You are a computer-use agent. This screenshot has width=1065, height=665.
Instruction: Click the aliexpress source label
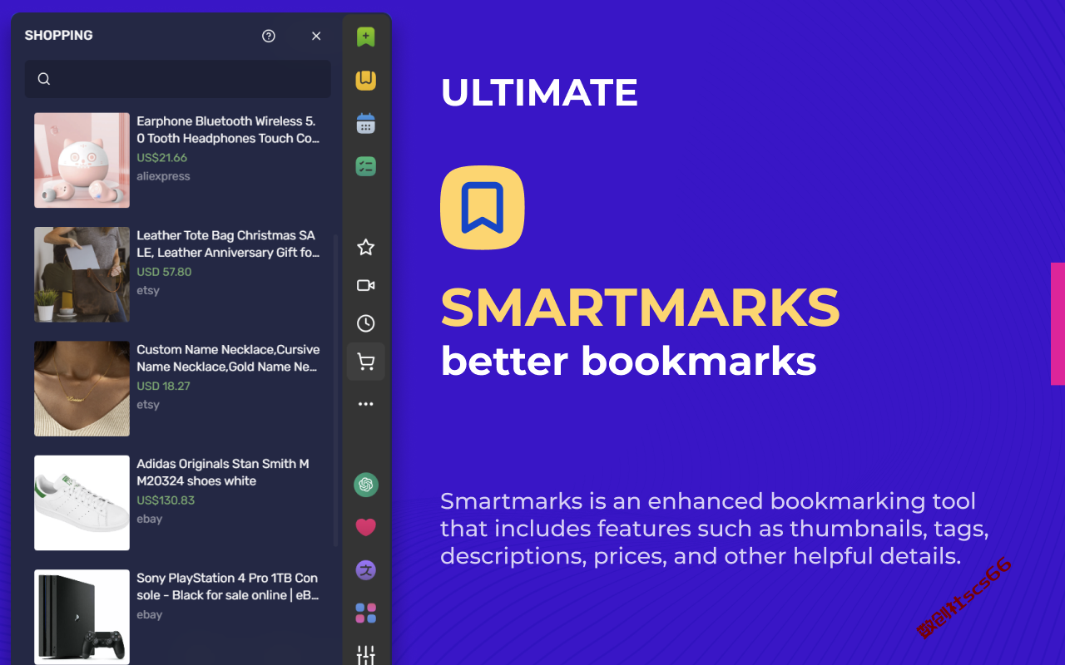(x=163, y=176)
